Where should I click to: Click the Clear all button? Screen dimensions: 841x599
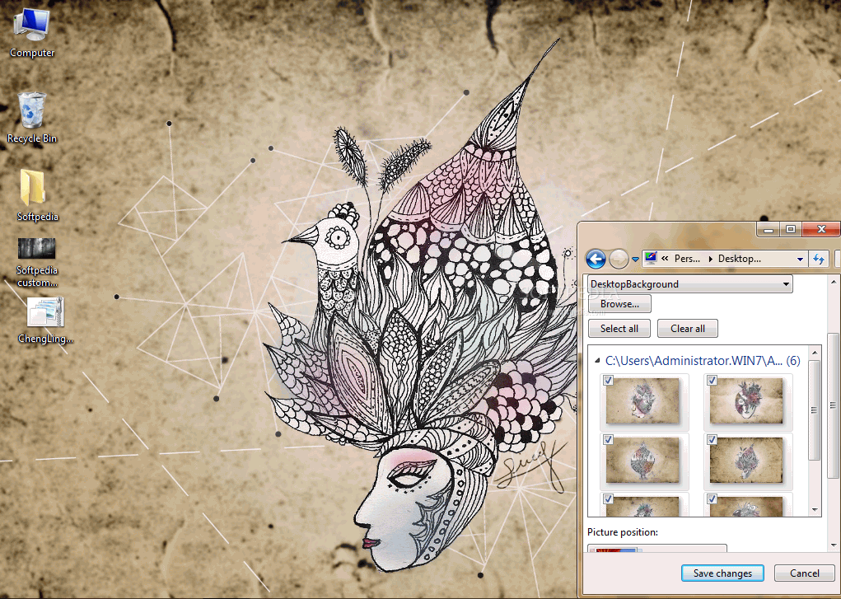[x=688, y=329]
